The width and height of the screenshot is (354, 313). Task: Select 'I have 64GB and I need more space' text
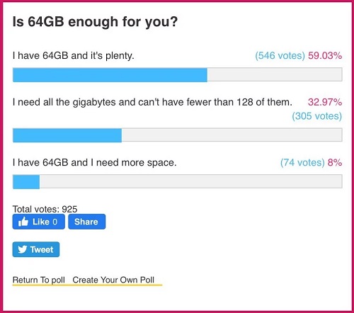(x=95, y=163)
